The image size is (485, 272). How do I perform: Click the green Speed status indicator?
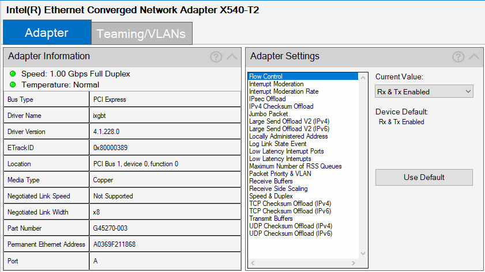pyautogui.click(x=13, y=74)
